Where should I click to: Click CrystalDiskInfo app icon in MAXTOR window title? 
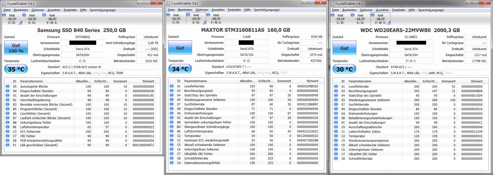tap(168, 3)
